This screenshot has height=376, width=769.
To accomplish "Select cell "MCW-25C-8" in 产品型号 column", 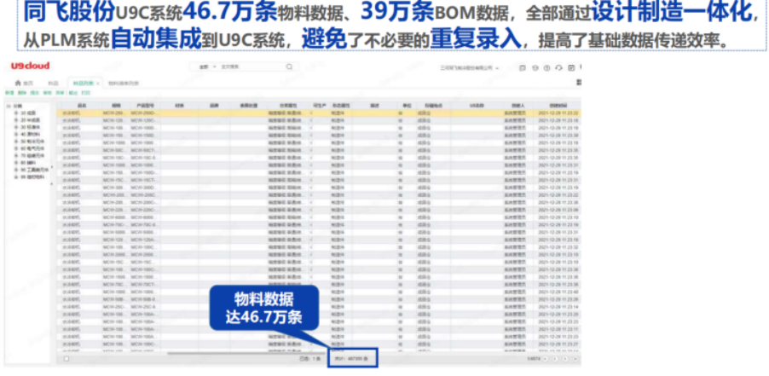I will pyautogui.click(x=143, y=306).
